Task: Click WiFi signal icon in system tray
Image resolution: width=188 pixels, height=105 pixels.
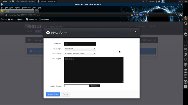Action: tap(157, 2)
